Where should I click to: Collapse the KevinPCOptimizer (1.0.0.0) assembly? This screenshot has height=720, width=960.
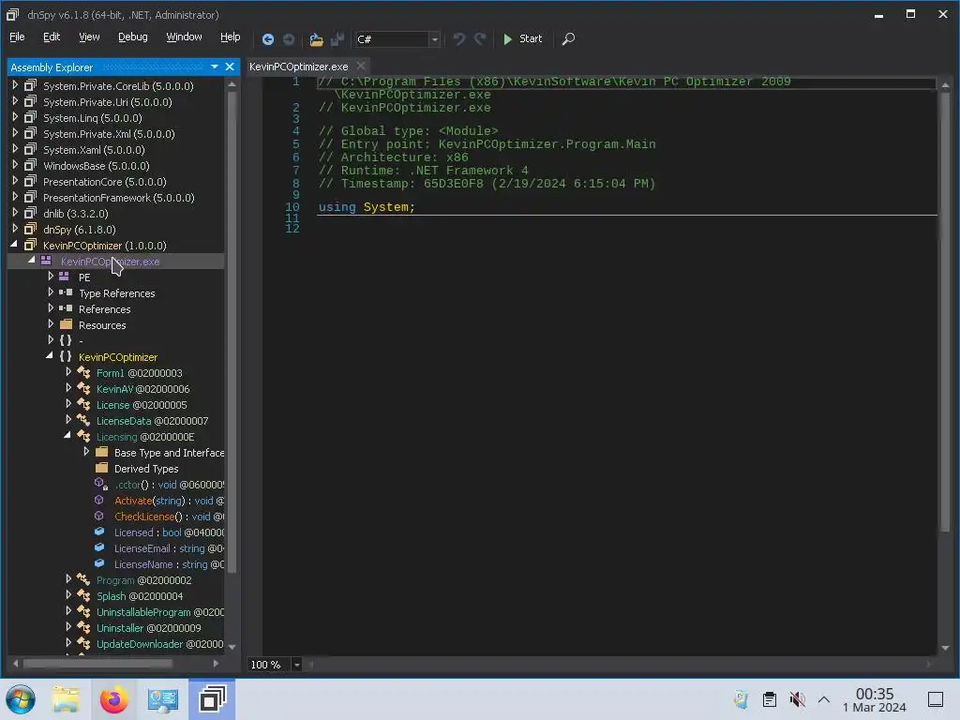(14, 245)
